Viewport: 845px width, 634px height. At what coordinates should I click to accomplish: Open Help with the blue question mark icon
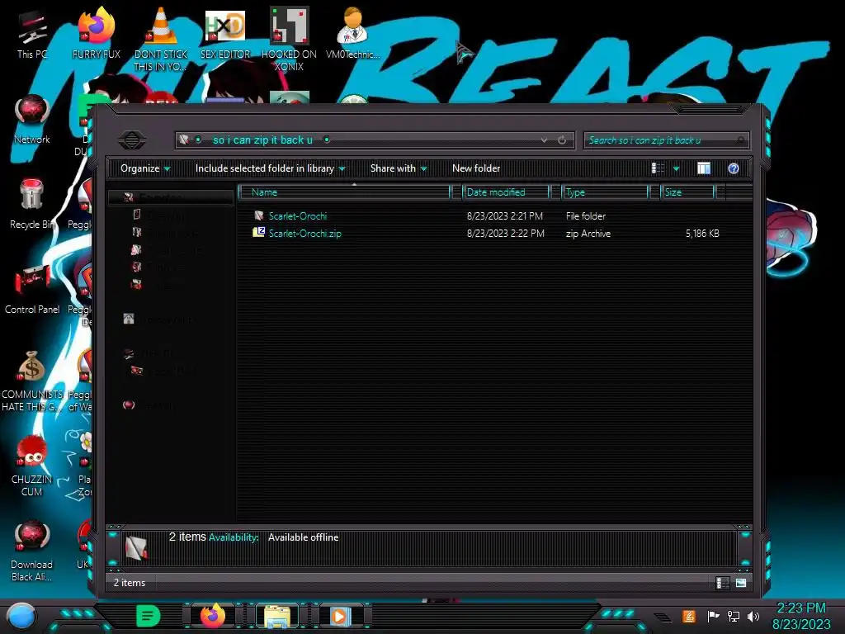(x=733, y=168)
